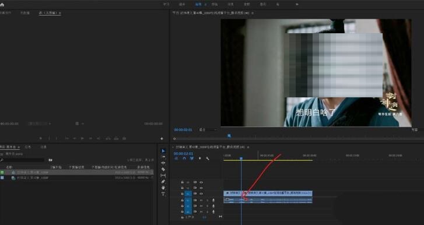Viewport: 424px width, 225px height.
Task: Click the Program monitor playhead marker
Action: click(x=229, y=136)
